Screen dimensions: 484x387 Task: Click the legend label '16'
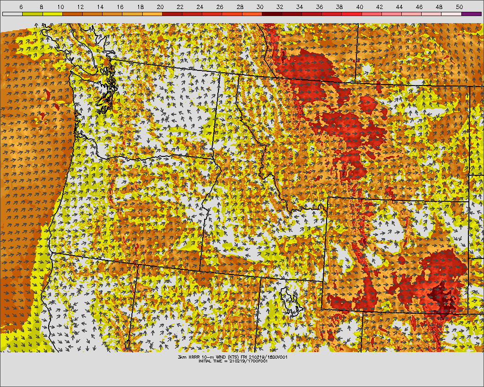pos(121,7)
